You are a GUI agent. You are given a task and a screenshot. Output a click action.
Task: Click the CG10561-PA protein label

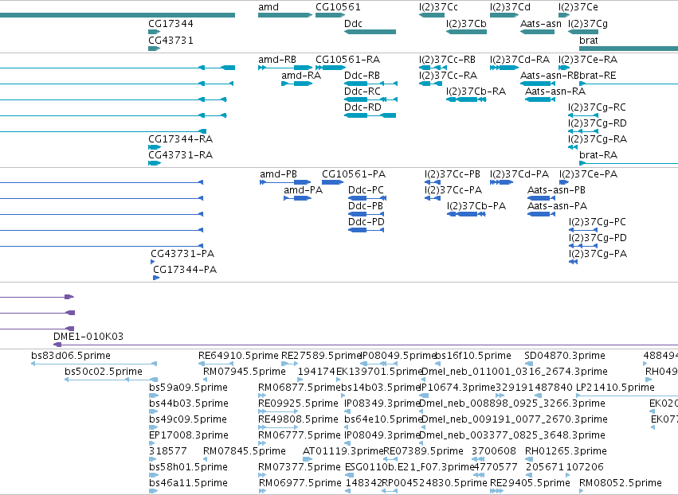[354, 174]
